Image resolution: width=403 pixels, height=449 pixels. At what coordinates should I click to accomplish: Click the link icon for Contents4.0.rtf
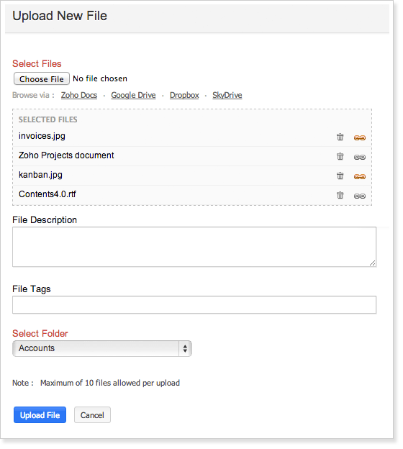coord(360,196)
